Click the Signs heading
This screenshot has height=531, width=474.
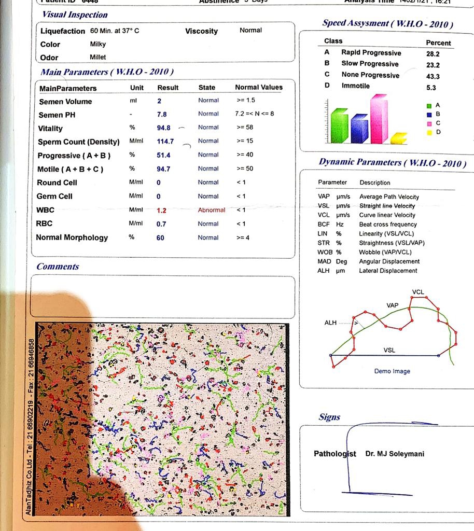tap(329, 417)
